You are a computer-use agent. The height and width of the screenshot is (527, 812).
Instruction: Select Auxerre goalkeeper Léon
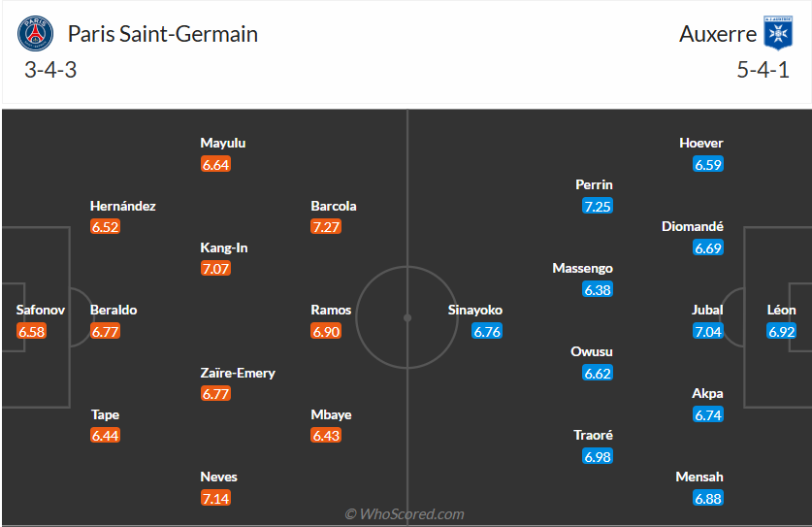point(781,311)
